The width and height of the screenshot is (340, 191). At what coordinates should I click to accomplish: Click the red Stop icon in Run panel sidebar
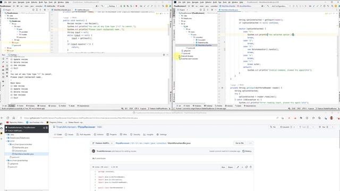(3, 66)
